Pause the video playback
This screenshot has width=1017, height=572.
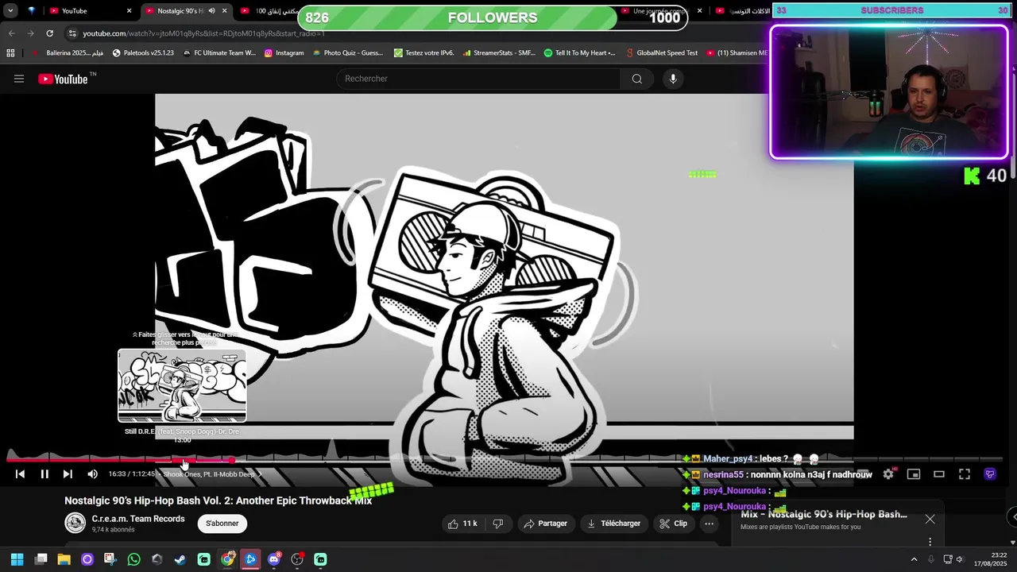pos(44,474)
